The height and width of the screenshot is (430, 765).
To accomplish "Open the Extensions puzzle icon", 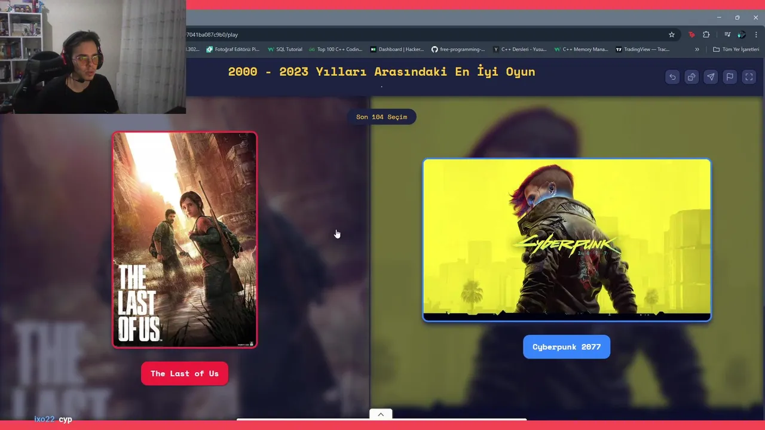I will (x=706, y=35).
